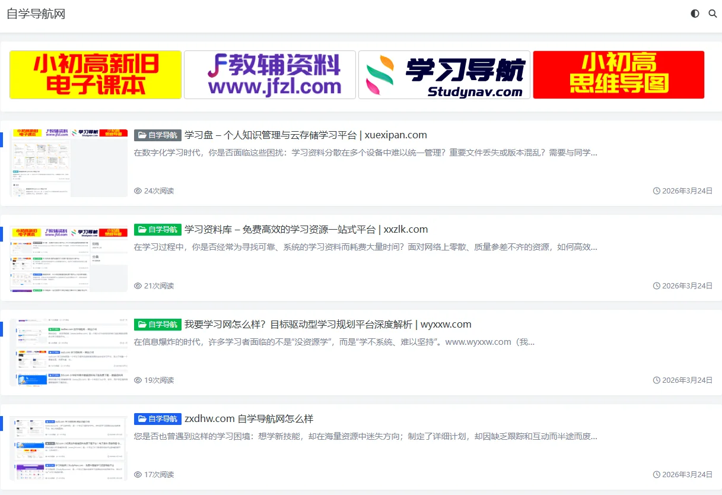Open the 小初高新旧电子课本 yellow banner
The height and width of the screenshot is (495, 722).
coord(95,75)
